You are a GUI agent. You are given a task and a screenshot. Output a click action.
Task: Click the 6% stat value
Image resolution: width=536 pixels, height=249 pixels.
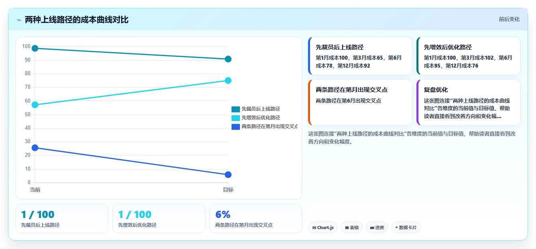pos(223,215)
